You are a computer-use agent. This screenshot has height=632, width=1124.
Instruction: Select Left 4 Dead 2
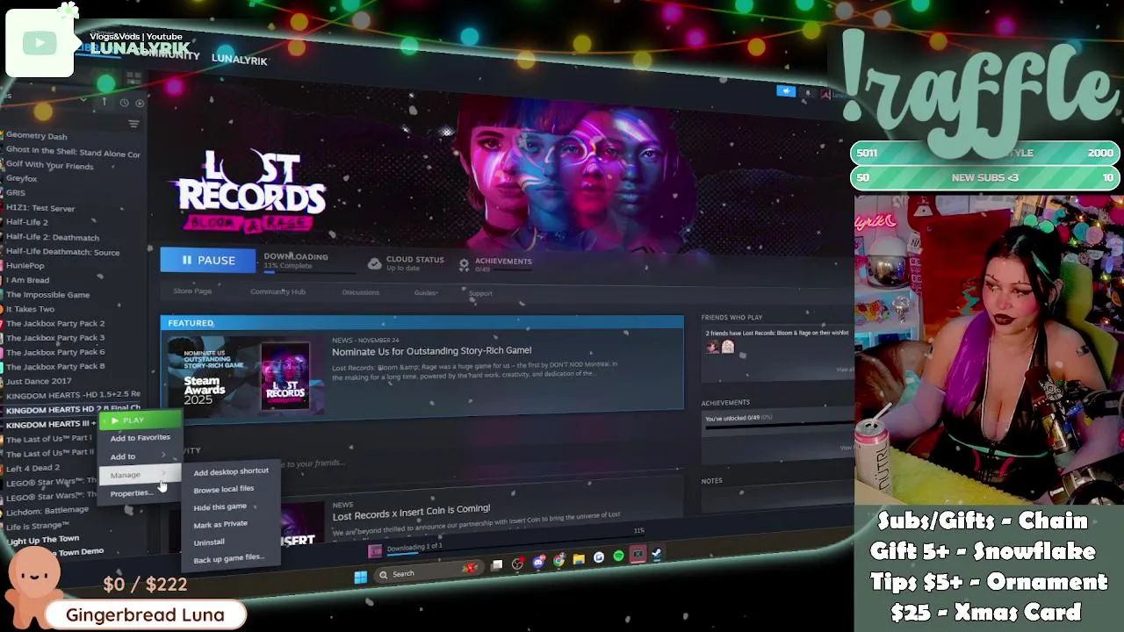(x=33, y=468)
